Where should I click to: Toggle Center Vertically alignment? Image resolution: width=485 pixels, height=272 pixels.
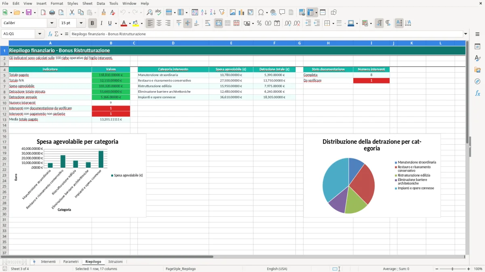pyautogui.click(x=188, y=23)
